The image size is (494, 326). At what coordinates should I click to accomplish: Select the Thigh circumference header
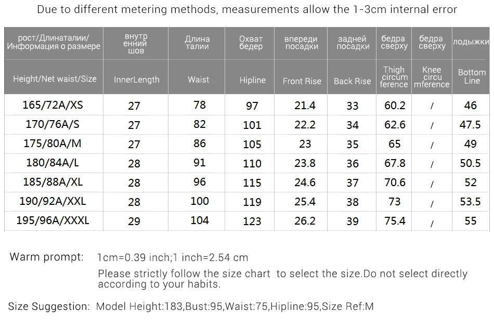click(x=394, y=77)
